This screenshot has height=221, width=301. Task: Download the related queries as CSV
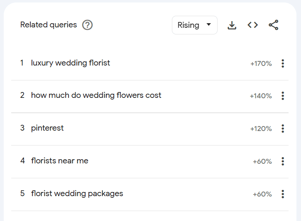[x=232, y=25]
